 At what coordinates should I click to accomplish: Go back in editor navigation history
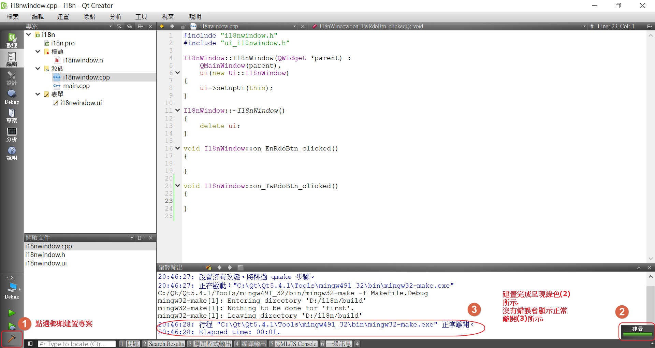tap(162, 26)
